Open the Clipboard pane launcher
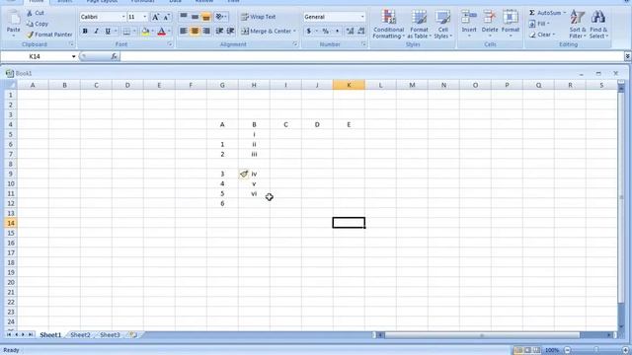 pos(71,44)
